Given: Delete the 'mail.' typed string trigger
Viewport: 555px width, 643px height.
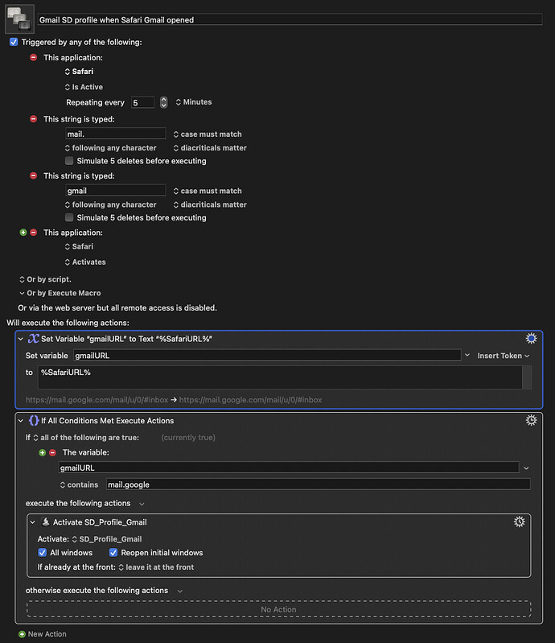Looking at the screenshot, I should 33,119.
